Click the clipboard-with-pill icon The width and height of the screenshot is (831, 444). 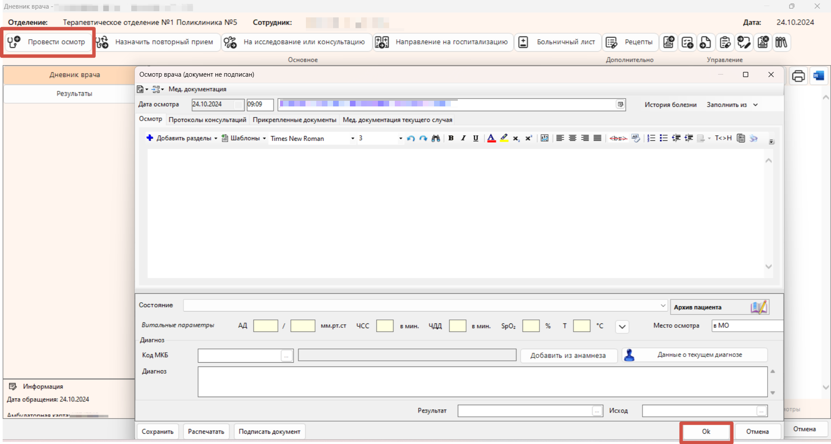click(725, 42)
